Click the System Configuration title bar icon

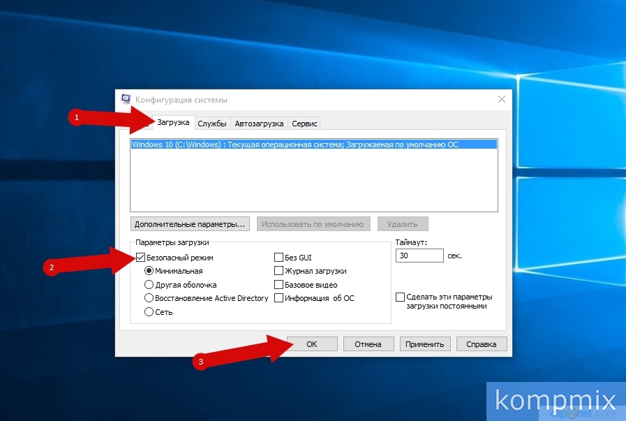coord(126,99)
